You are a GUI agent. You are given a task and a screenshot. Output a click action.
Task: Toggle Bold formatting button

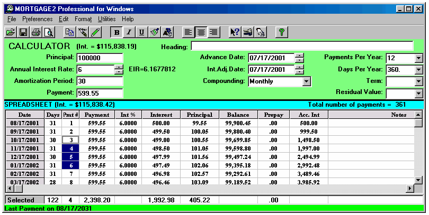pos(117,32)
